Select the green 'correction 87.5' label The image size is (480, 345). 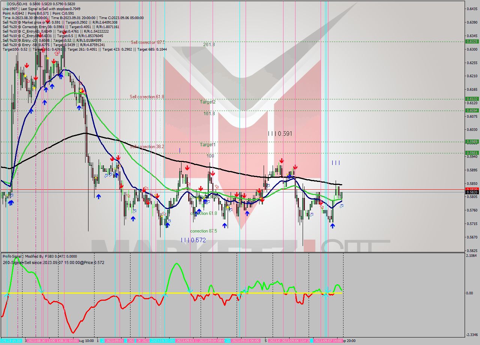click(204, 231)
